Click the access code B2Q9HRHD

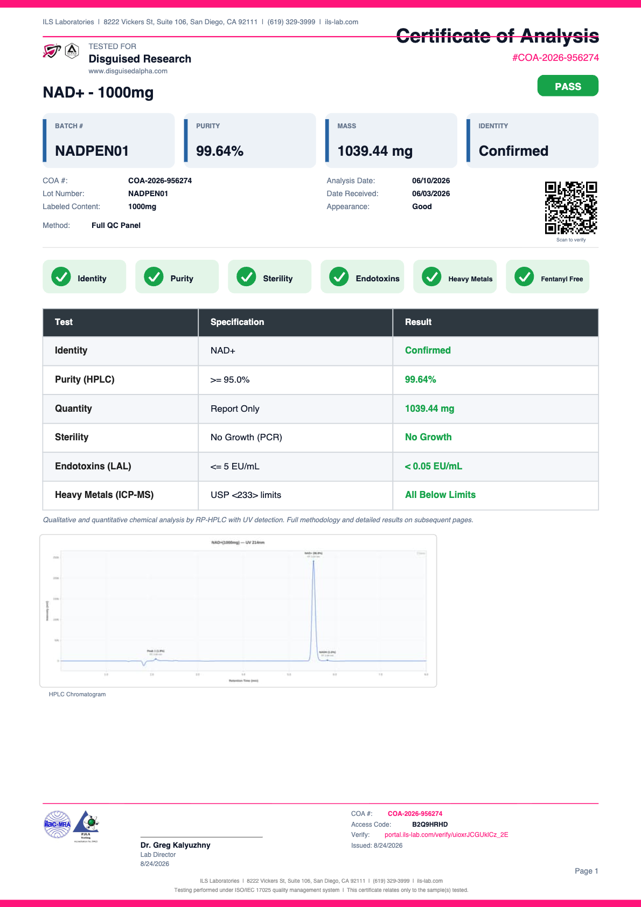[430, 825]
